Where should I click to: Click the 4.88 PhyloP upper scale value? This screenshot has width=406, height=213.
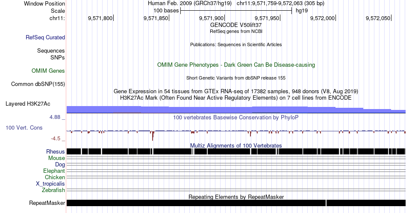55,117
